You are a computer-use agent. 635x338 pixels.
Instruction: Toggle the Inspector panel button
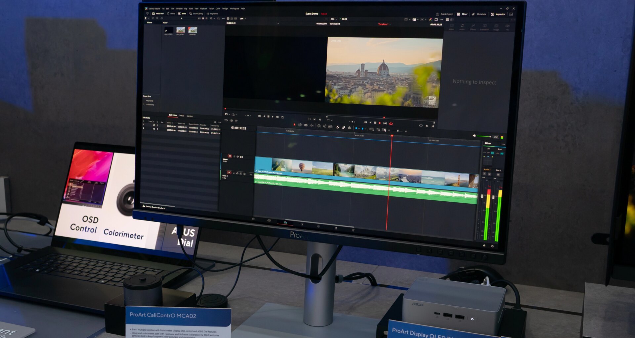(x=498, y=14)
